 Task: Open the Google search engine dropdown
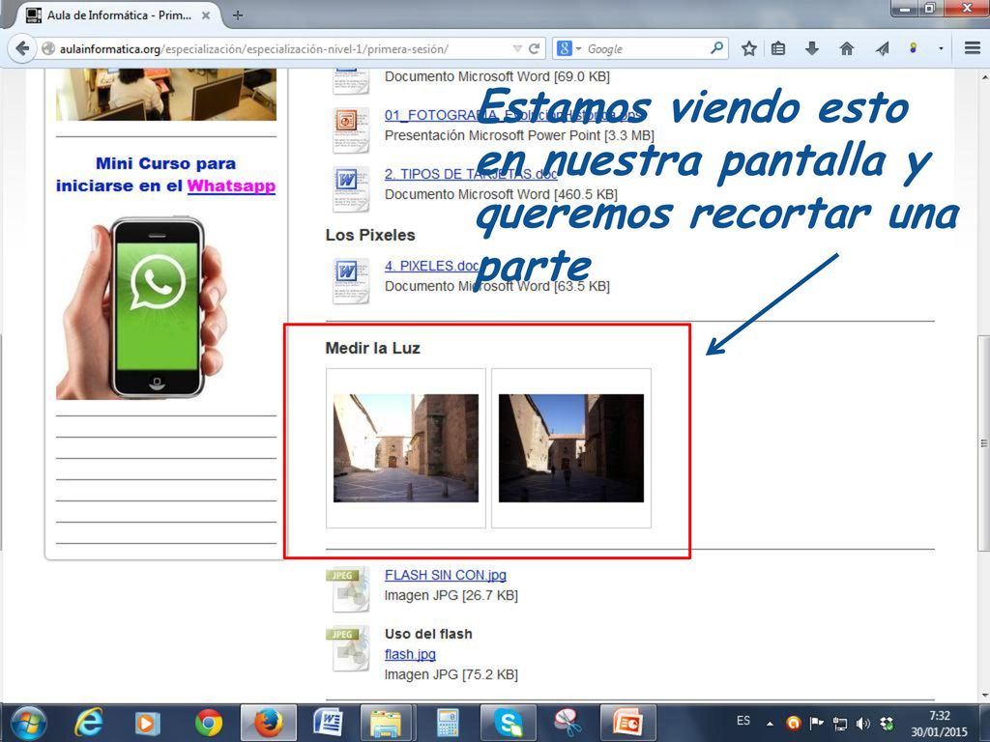(x=568, y=48)
